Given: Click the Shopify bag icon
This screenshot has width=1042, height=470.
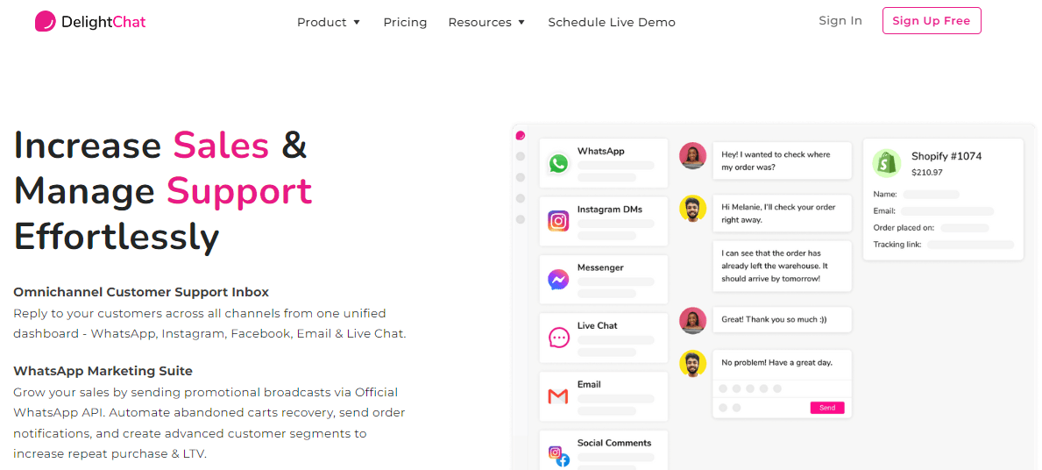Looking at the screenshot, I should pos(887,163).
